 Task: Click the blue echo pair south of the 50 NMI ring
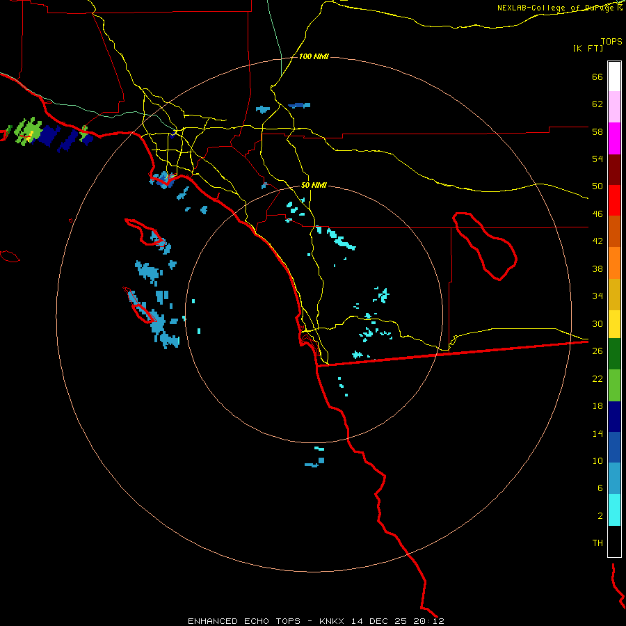click(x=315, y=463)
